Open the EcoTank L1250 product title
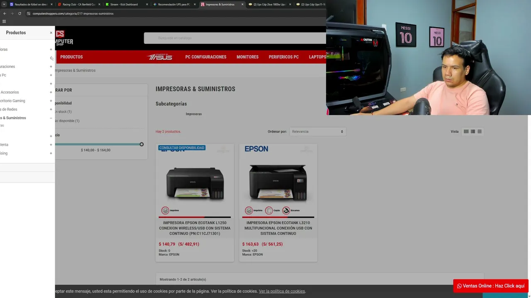Image resolution: width=531 pixels, height=298 pixels. pos(195,228)
